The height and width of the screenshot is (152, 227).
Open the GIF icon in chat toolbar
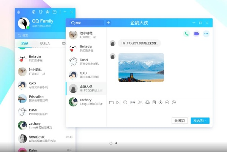tap(132, 103)
